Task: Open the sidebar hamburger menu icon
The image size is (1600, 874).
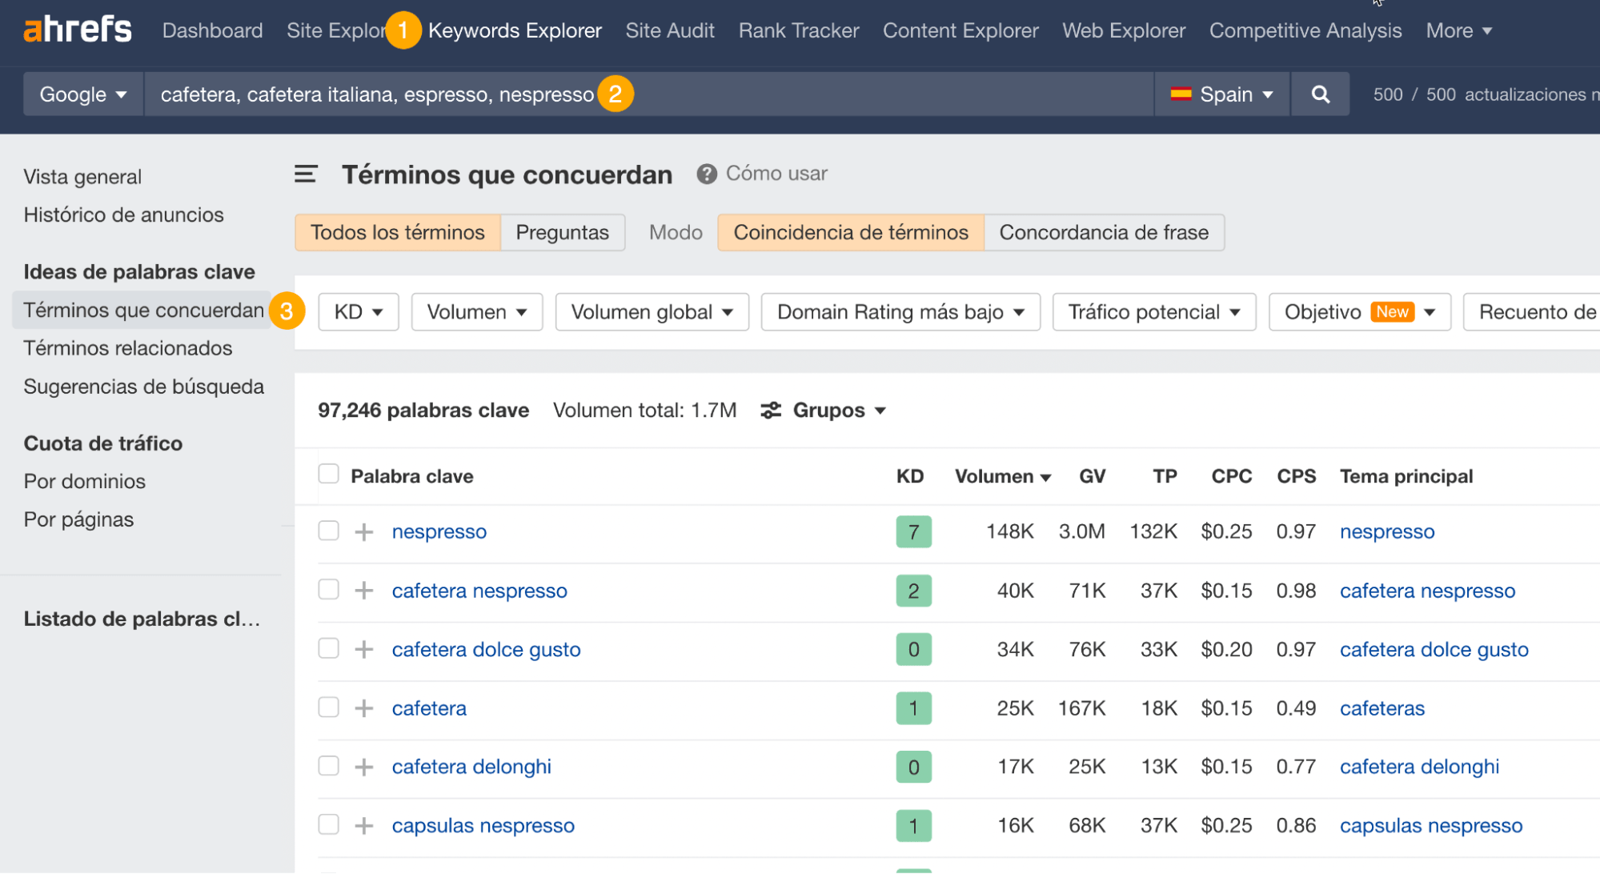Action: pyautogui.click(x=306, y=174)
